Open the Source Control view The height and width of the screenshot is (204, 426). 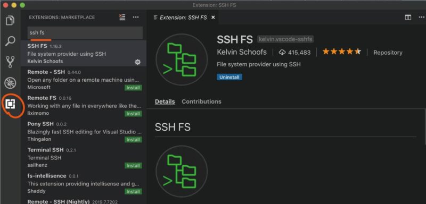pos(10,62)
